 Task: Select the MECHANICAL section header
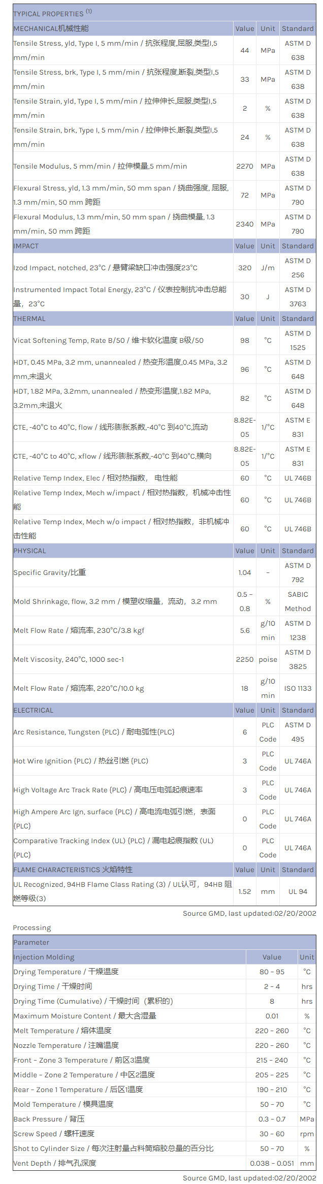pos(51,29)
